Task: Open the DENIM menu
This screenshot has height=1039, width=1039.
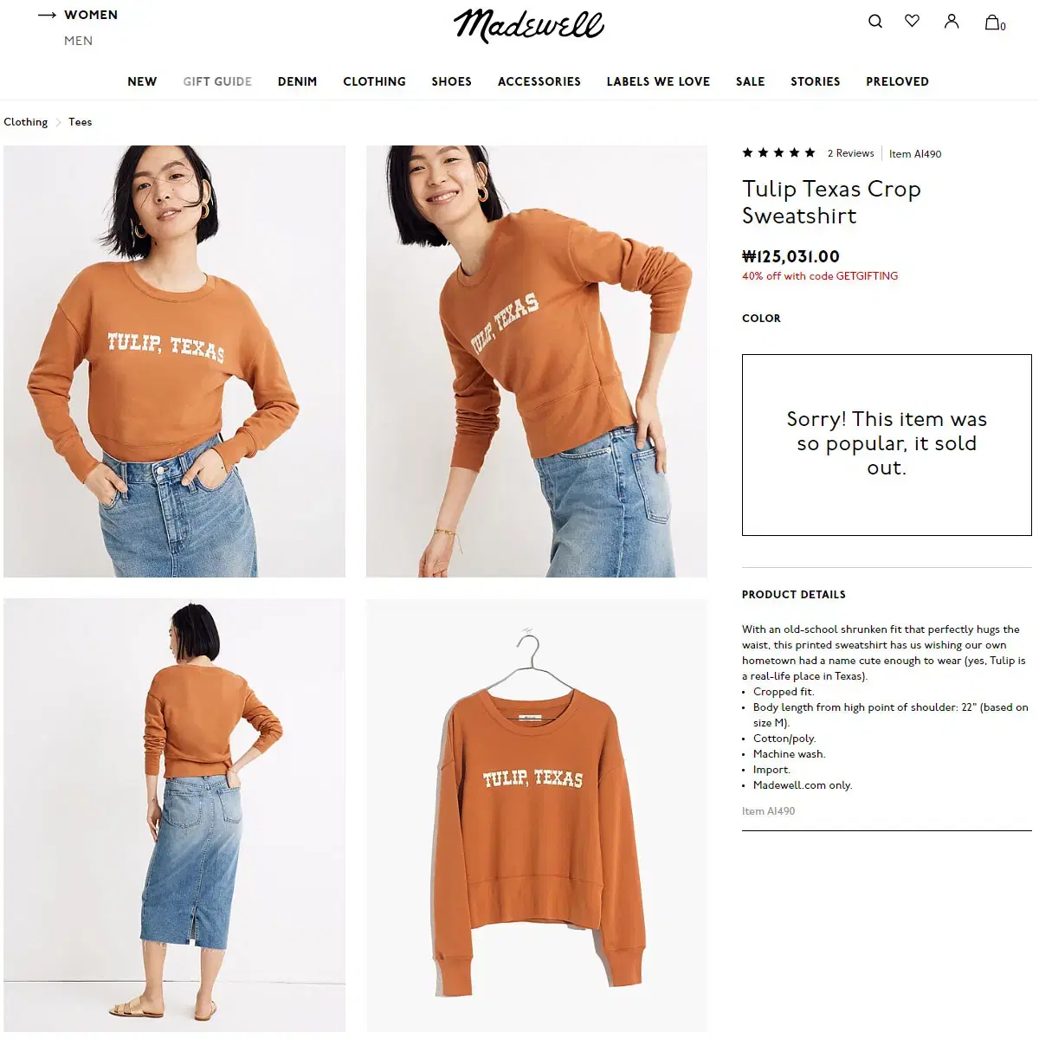Action: tap(297, 81)
